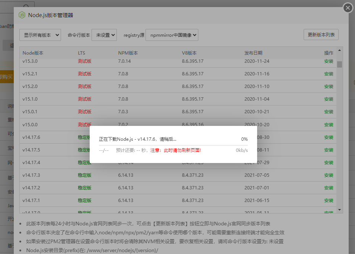This screenshot has width=355, height=254.
Task: Click the 0kb/s download speed text
Action: pyautogui.click(x=242, y=150)
